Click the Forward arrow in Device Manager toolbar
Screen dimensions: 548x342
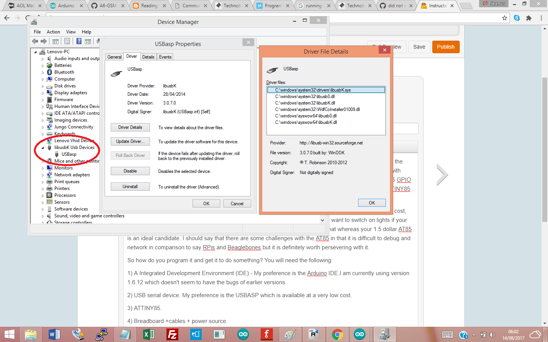pyautogui.click(x=44, y=41)
